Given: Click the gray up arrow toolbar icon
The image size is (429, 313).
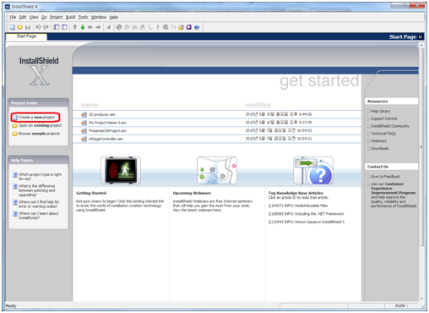Looking at the screenshot, I should 75,27.
